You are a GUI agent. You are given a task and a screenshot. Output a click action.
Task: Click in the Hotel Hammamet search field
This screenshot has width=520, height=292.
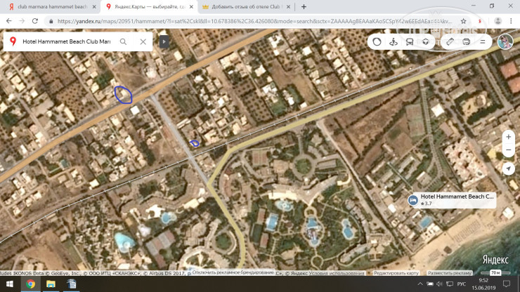tap(66, 41)
